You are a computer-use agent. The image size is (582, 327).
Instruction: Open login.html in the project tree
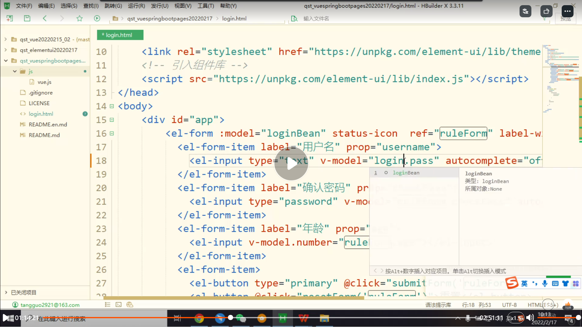click(x=41, y=114)
